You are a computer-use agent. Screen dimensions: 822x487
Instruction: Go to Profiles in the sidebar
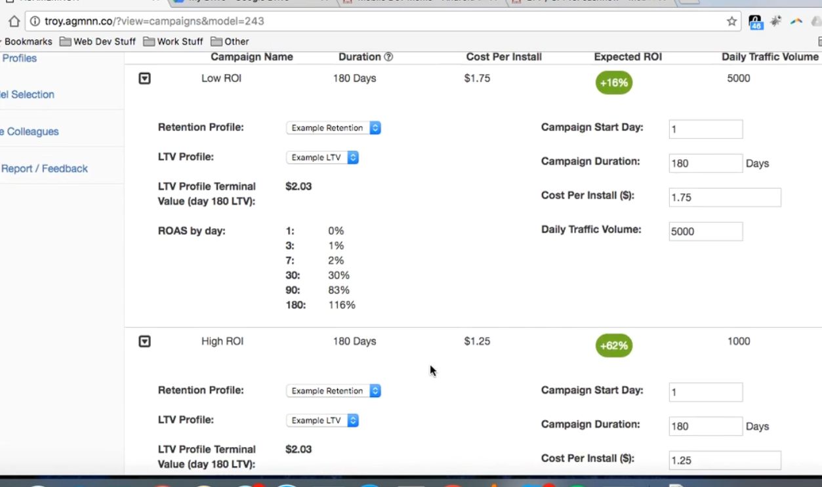click(20, 58)
